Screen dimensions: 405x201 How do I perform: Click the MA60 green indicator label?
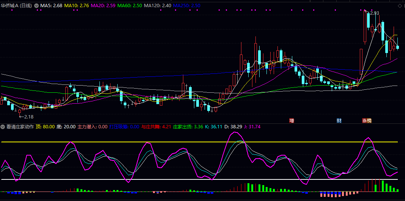click(130, 6)
